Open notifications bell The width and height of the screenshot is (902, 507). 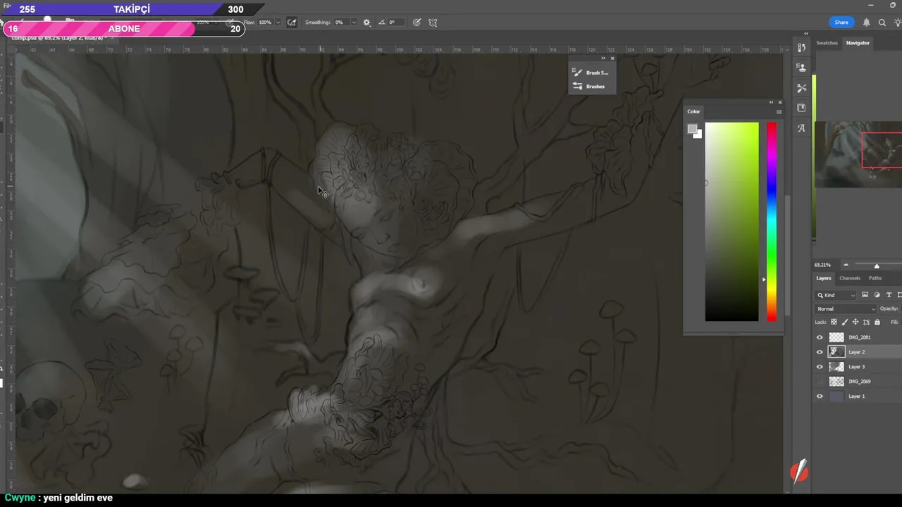point(867,23)
